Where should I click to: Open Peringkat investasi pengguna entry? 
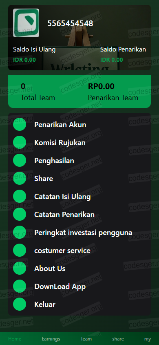point(79,232)
